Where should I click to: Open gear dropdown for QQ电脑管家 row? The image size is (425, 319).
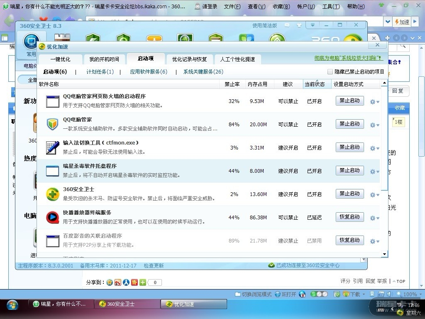(374, 125)
